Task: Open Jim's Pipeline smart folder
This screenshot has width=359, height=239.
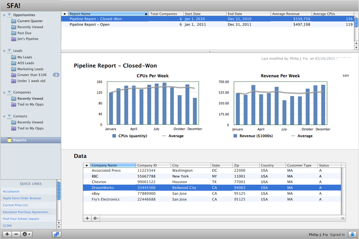Action: [28, 39]
